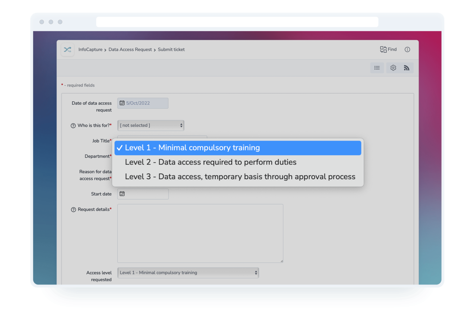
Task: Open the 'Access level requested' dropdown
Action: [x=188, y=273]
